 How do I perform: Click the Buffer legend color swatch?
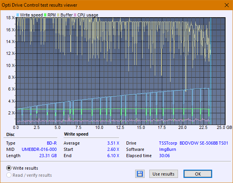tap(58, 15)
